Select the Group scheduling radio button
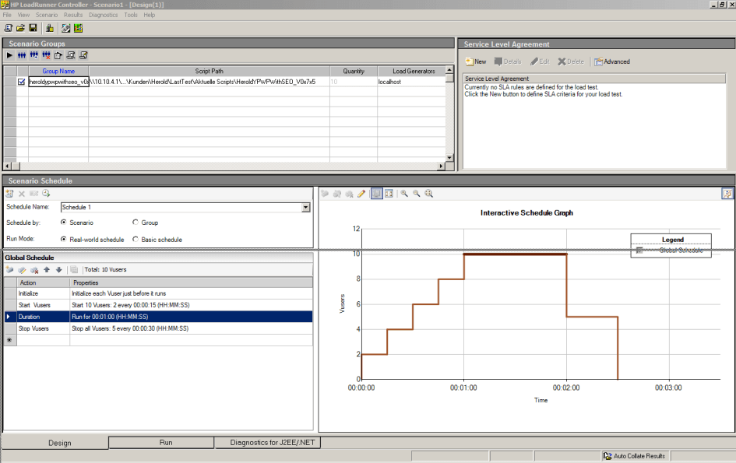This screenshot has width=736, height=463. pos(135,223)
